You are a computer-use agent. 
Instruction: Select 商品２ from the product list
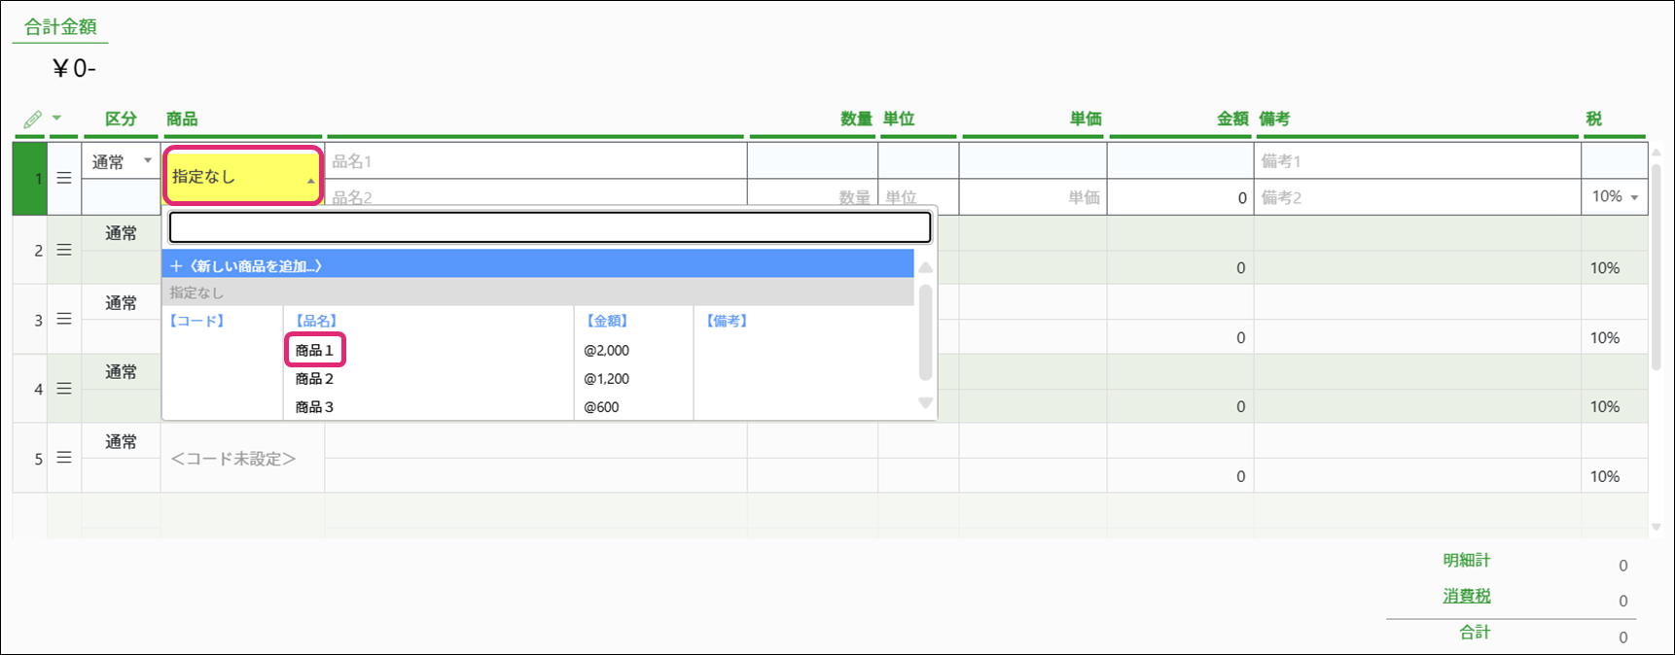click(314, 379)
